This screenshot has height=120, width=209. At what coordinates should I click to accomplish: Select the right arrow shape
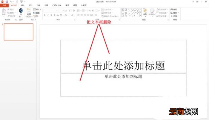pos(135,12)
